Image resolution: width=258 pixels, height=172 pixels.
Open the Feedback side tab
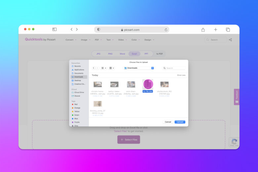click(236, 97)
